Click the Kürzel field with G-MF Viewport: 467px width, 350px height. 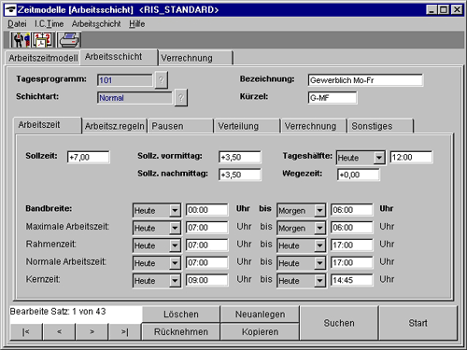tap(333, 98)
